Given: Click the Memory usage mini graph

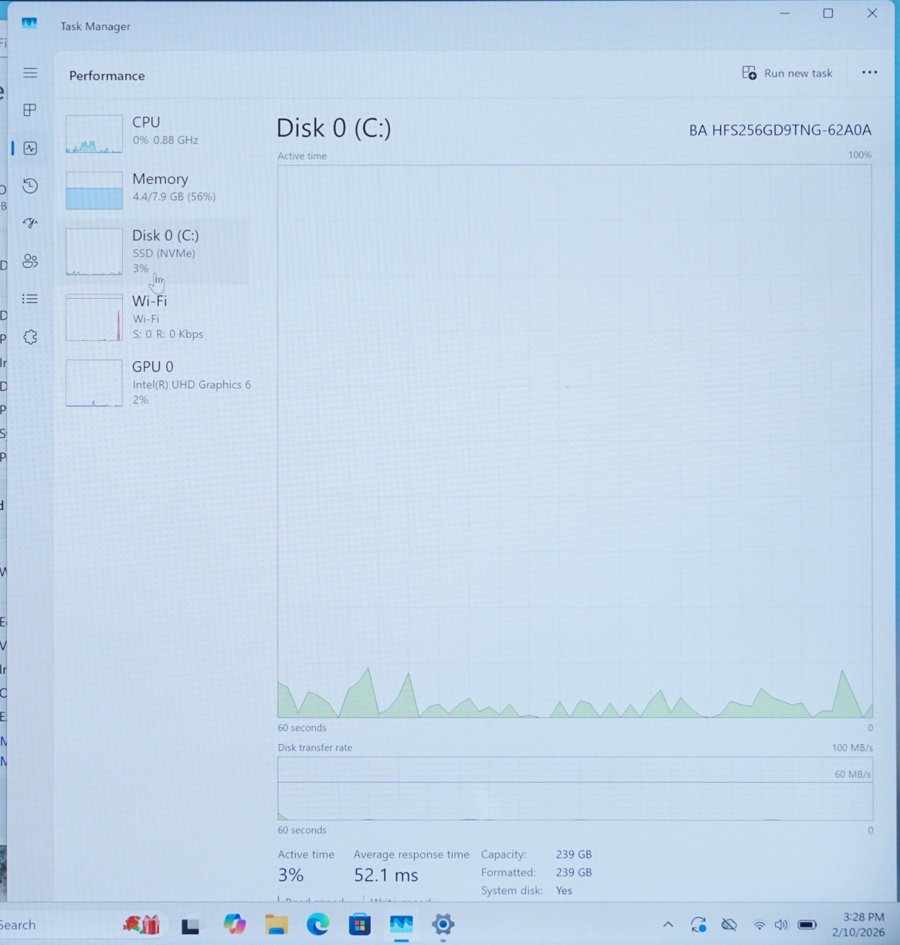Looking at the screenshot, I should tap(94, 190).
